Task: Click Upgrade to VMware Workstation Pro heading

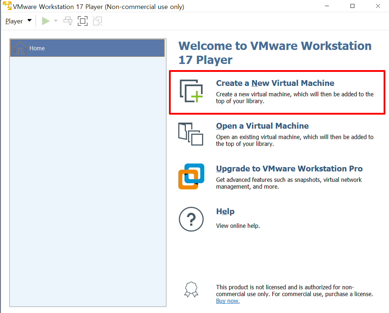Action: point(289,169)
